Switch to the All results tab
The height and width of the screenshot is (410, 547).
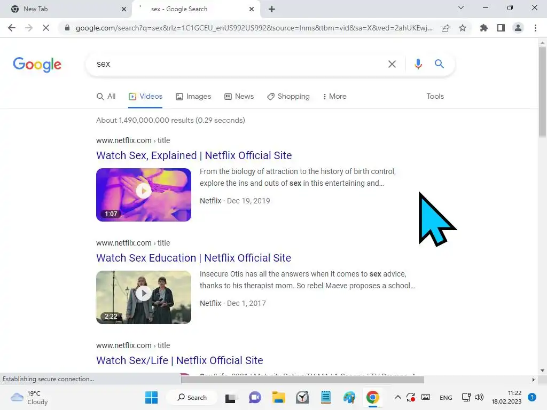pyautogui.click(x=106, y=96)
